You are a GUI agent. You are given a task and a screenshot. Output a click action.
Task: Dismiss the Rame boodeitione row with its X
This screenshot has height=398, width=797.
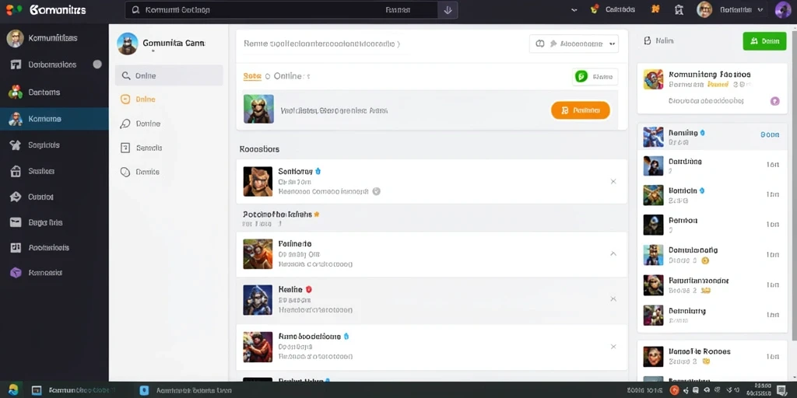coord(613,346)
